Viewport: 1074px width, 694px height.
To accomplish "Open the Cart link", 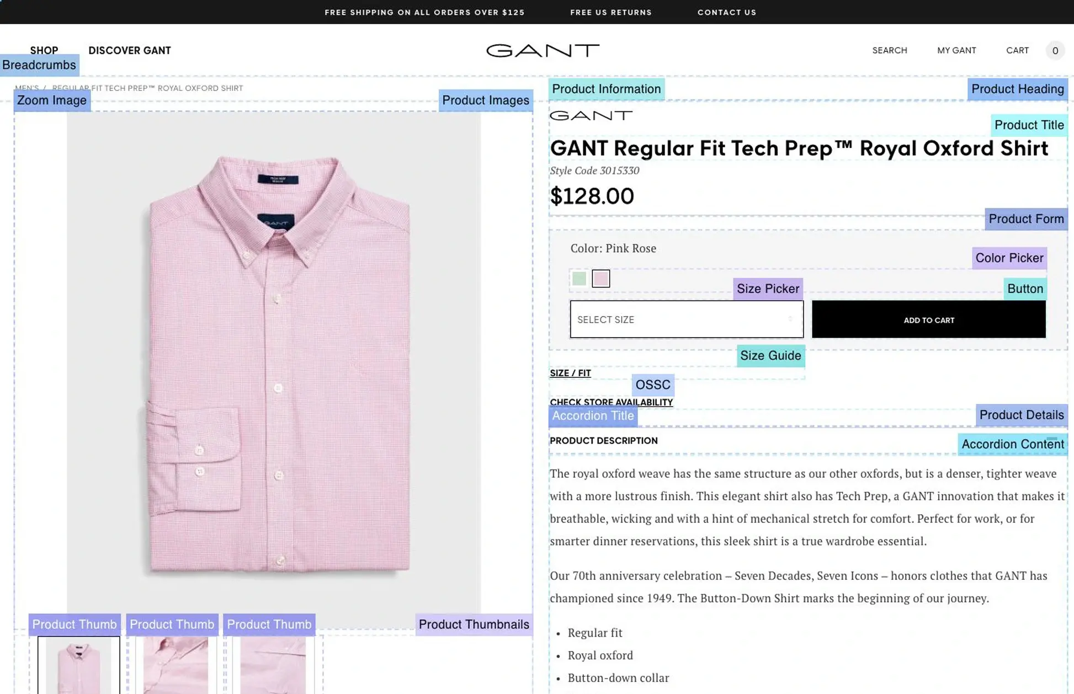I will pyautogui.click(x=1017, y=51).
